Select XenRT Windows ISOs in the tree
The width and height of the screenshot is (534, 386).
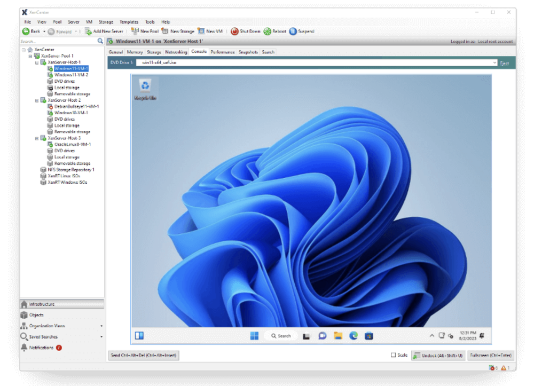coord(67,183)
